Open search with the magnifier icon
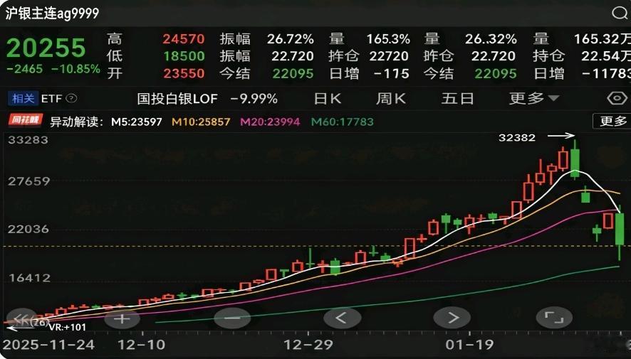631x359 pixels. point(620,13)
